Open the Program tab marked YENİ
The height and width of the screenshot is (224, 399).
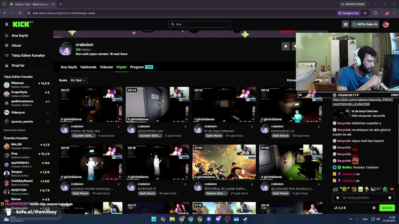pos(142,67)
